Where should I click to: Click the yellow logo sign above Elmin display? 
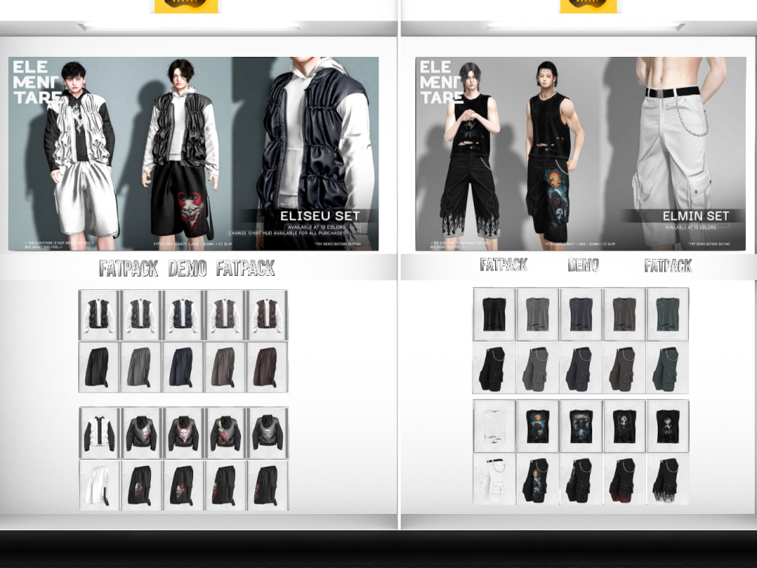tap(588, 6)
